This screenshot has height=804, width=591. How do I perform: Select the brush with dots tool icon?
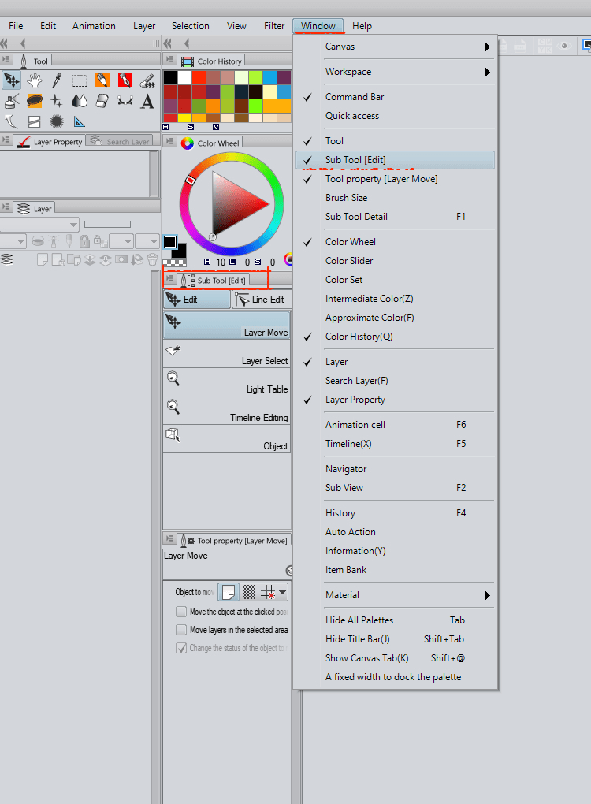(147, 80)
